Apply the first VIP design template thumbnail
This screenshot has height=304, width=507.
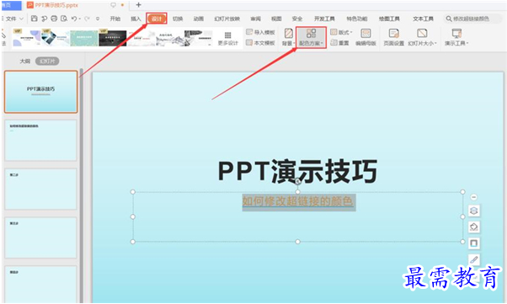pyautogui.click(x=27, y=38)
